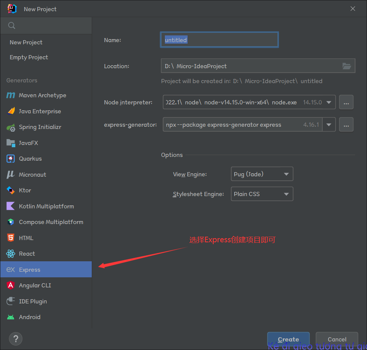Click the Location path field

tap(258, 66)
